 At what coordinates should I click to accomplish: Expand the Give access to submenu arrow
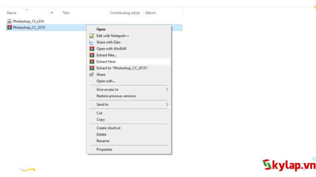point(167,89)
